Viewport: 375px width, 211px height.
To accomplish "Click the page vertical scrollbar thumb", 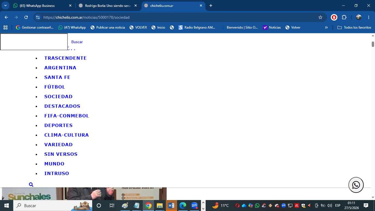I will point(373,44).
